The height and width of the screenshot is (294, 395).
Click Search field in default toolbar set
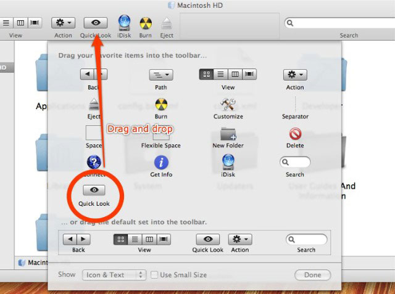[307, 239]
